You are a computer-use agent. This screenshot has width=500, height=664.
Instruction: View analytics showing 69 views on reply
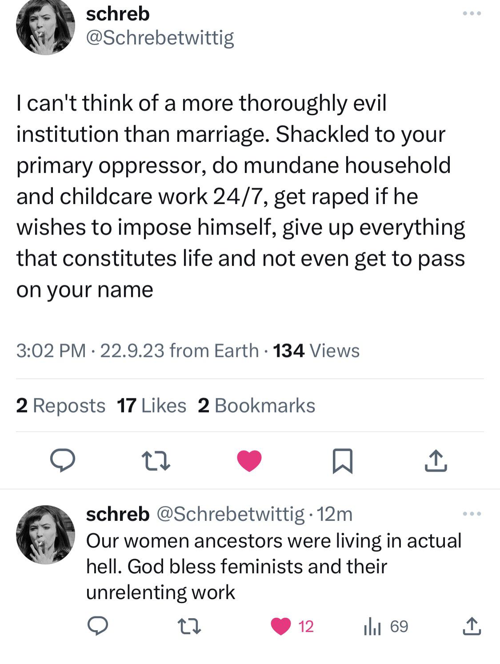click(x=386, y=626)
